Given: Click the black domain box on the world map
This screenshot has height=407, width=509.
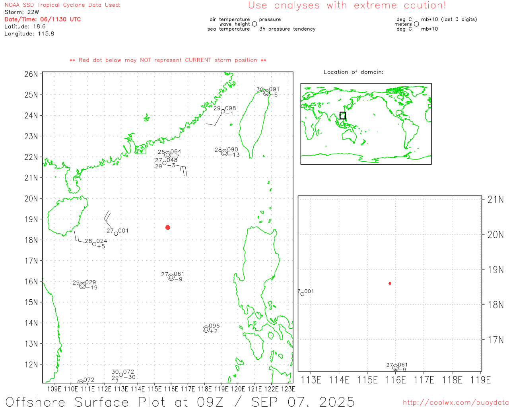Looking at the screenshot, I should pos(343,116).
